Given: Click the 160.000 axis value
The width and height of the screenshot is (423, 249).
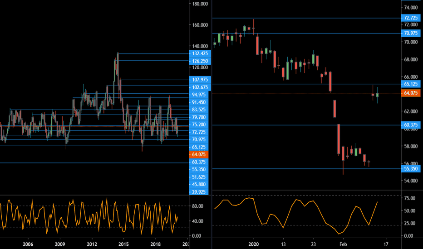Looking at the screenshot, I should pyautogui.click(x=200, y=25).
